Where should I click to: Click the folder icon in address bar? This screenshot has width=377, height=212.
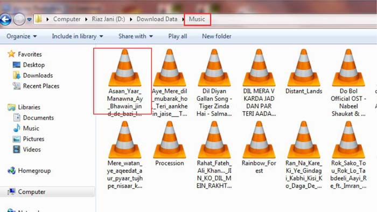38,19
